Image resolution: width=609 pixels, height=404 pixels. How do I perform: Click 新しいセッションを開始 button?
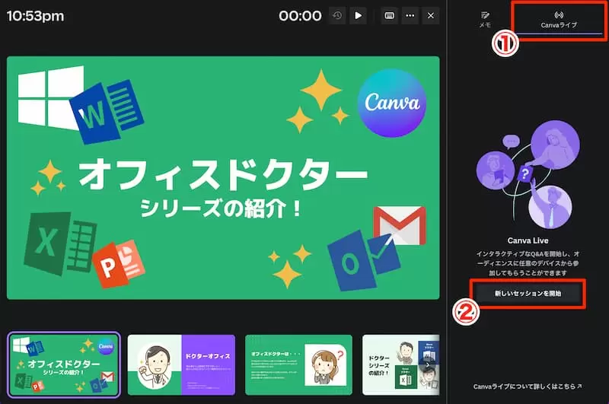click(528, 294)
